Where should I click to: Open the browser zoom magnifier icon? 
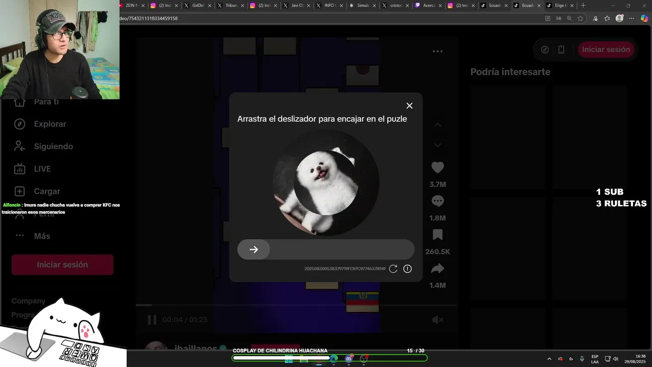[569, 18]
